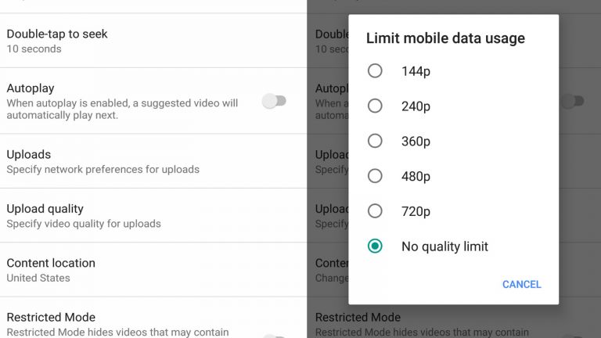Open the Uploads network preferences
The width and height of the screenshot is (601, 338).
[x=153, y=161]
